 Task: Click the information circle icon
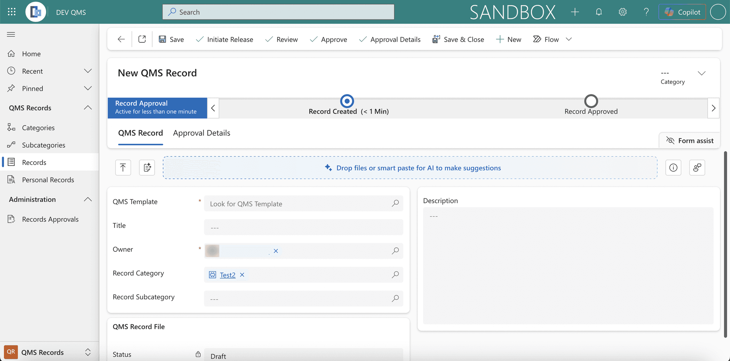(673, 167)
